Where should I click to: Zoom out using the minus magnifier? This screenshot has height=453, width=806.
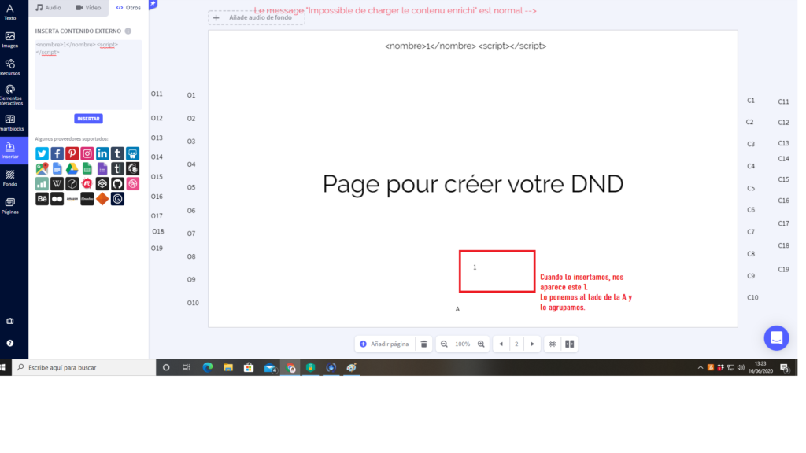(x=444, y=344)
